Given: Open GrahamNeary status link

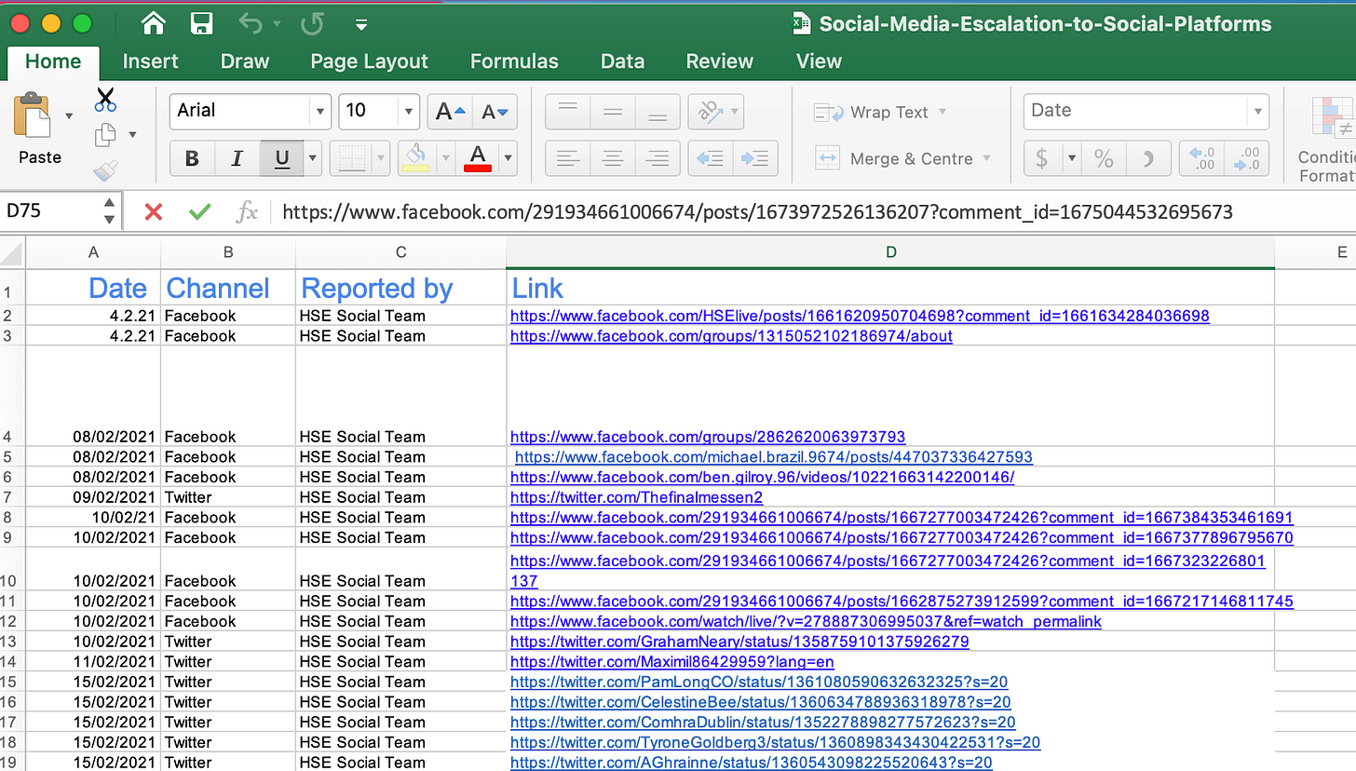Looking at the screenshot, I should (739, 642).
